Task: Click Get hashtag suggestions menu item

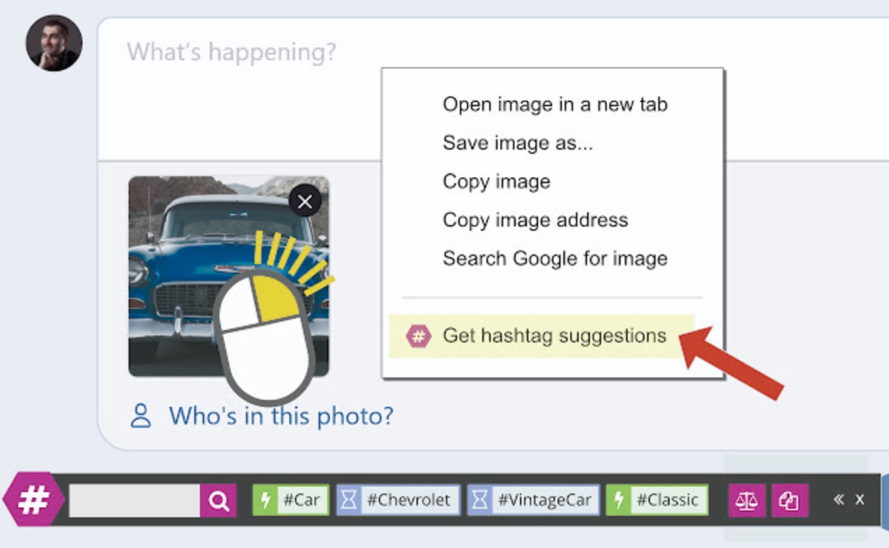Action: pyautogui.click(x=554, y=336)
